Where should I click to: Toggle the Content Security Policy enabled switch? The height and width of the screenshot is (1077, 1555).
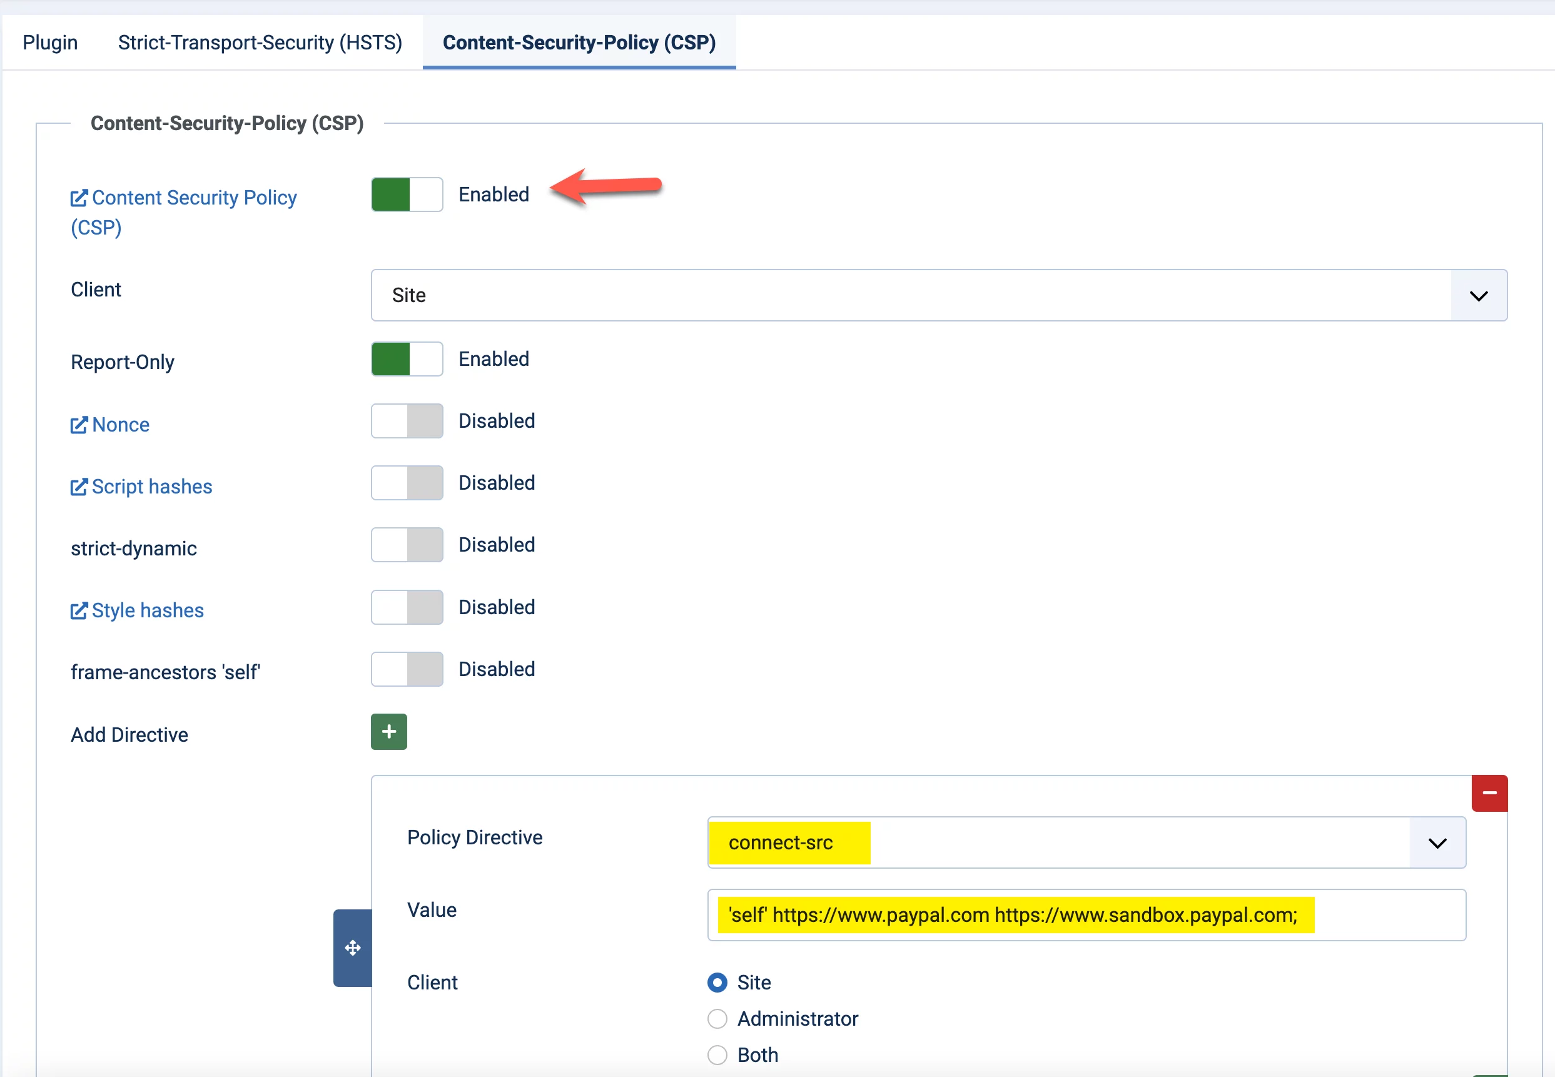407,195
